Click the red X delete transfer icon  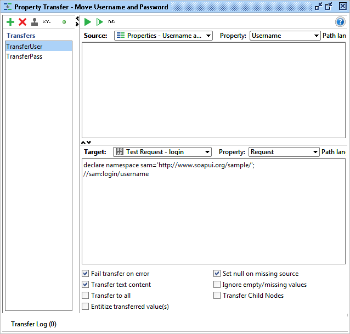(x=22, y=22)
